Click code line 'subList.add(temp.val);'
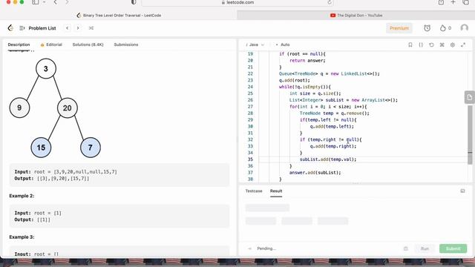475x267 pixels. (328, 159)
